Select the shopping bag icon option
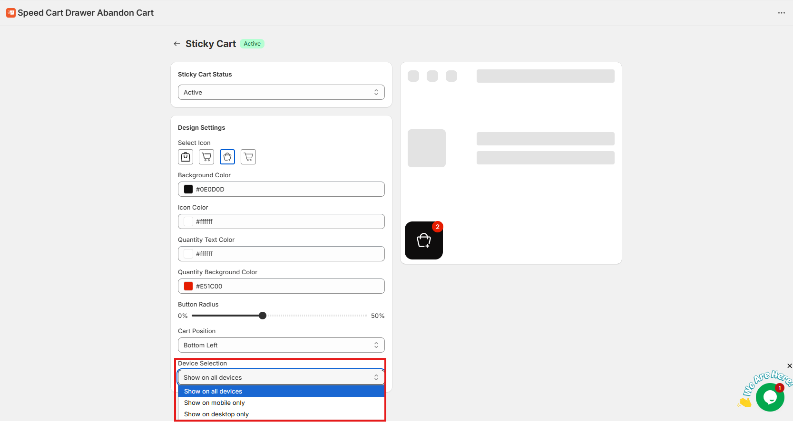Screen dimensions: 793x422 (x=186, y=157)
